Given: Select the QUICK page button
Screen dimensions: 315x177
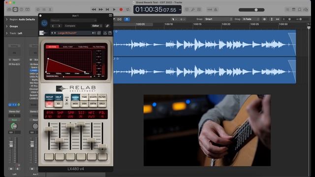Looking at the screenshot, I should click(x=75, y=97).
